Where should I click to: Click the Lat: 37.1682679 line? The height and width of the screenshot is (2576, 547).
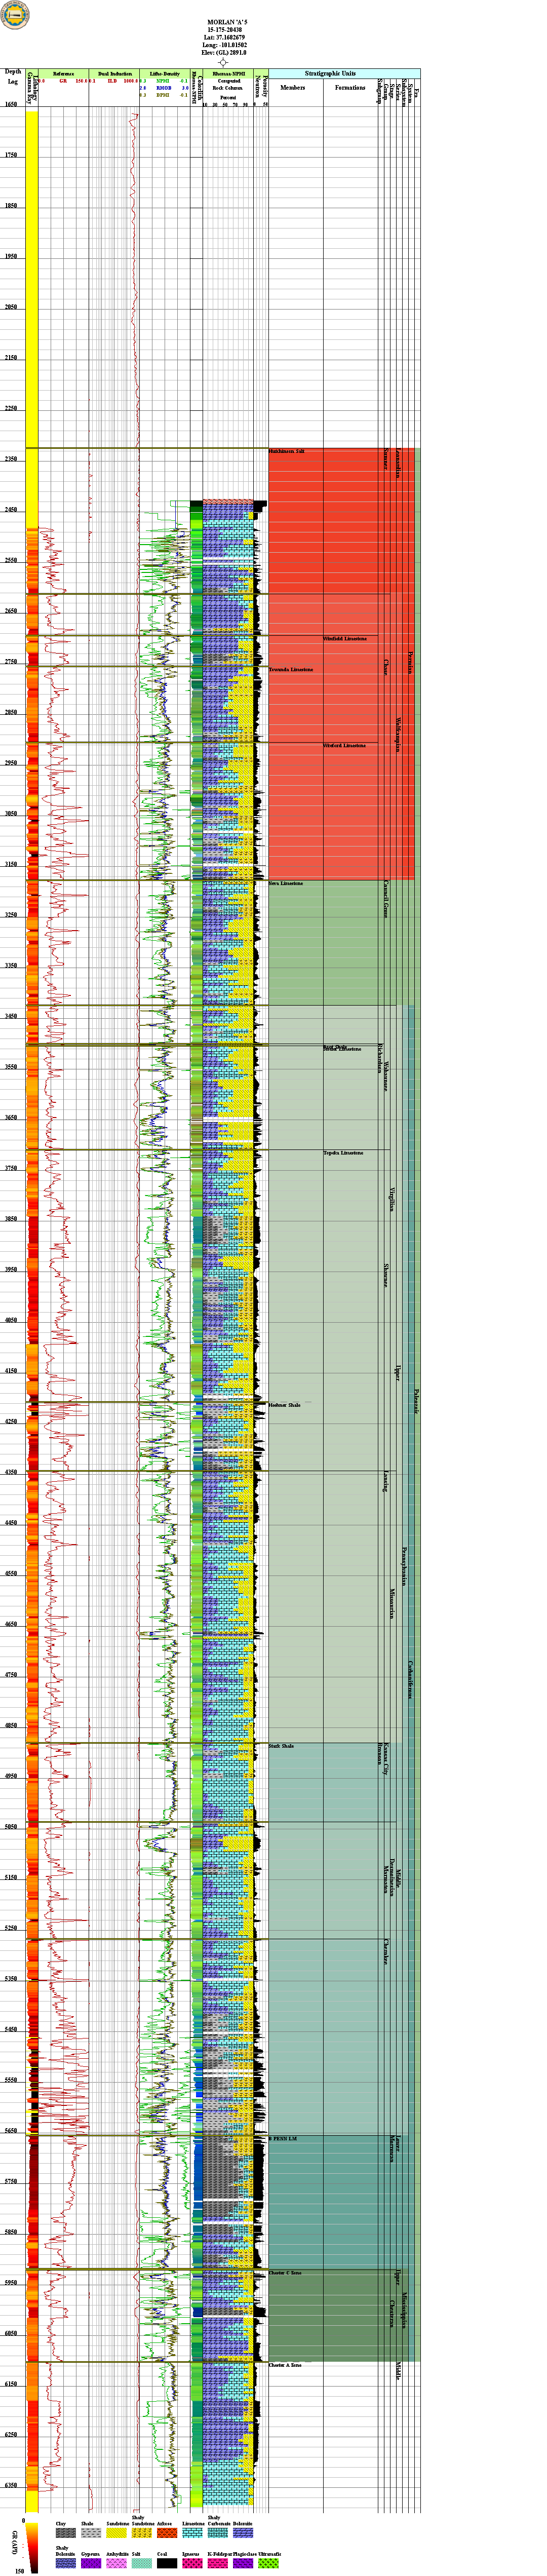[224, 37]
